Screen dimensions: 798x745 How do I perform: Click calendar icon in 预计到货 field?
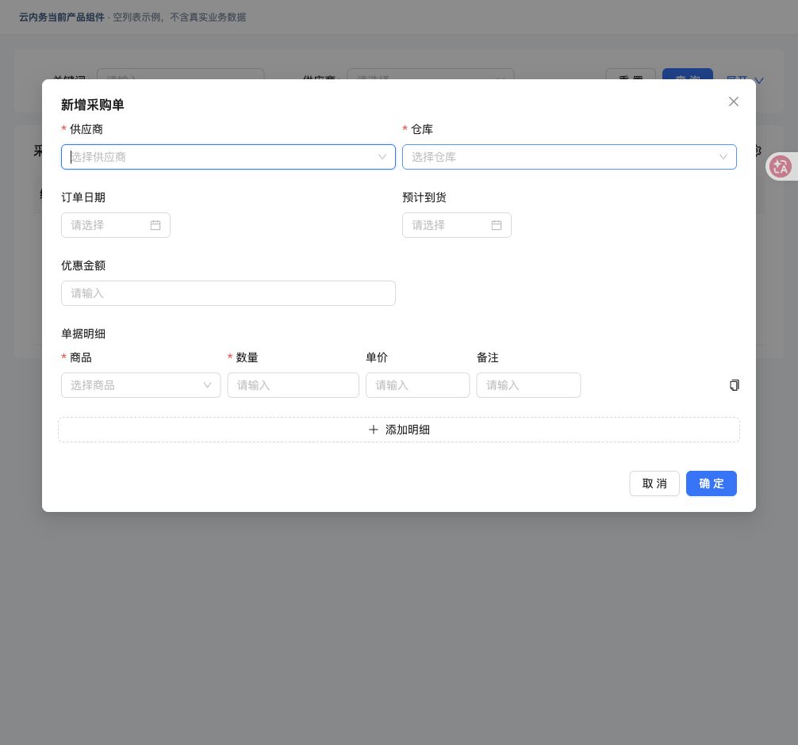coord(497,225)
